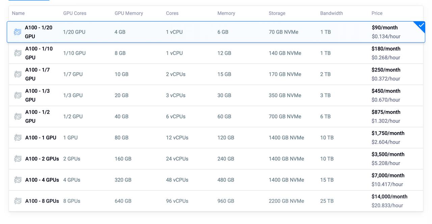Click the GPU Memory column header
Viewport: 432px width, 224px height.
pos(129,13)
